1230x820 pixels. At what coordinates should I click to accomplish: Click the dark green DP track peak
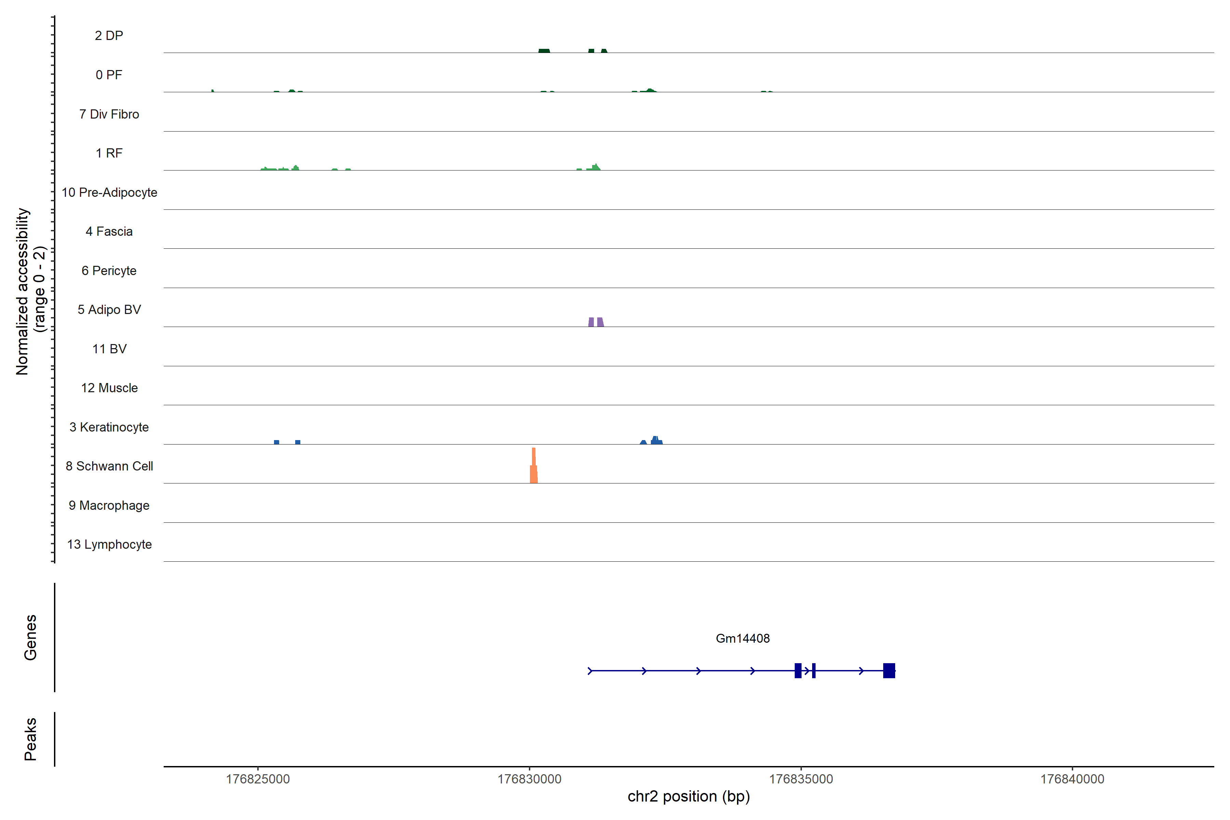544,51
